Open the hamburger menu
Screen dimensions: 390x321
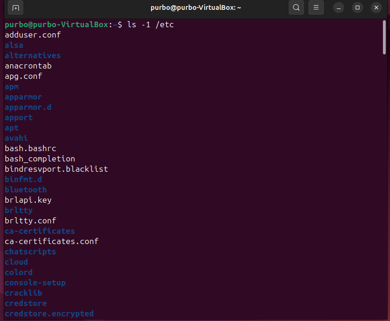[316, 8]
